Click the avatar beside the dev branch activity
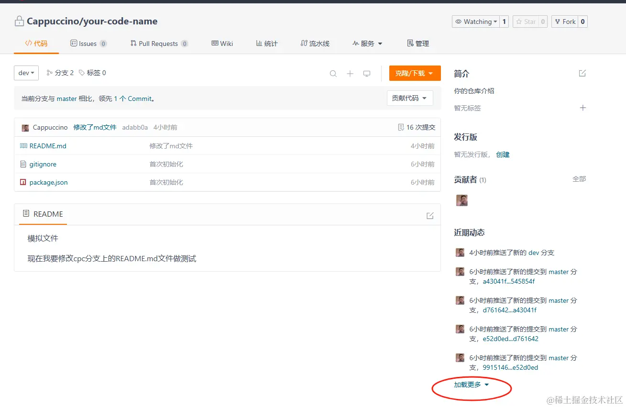Image resolution: width=626 pixels, height=408 pixels. pos(460,253)
